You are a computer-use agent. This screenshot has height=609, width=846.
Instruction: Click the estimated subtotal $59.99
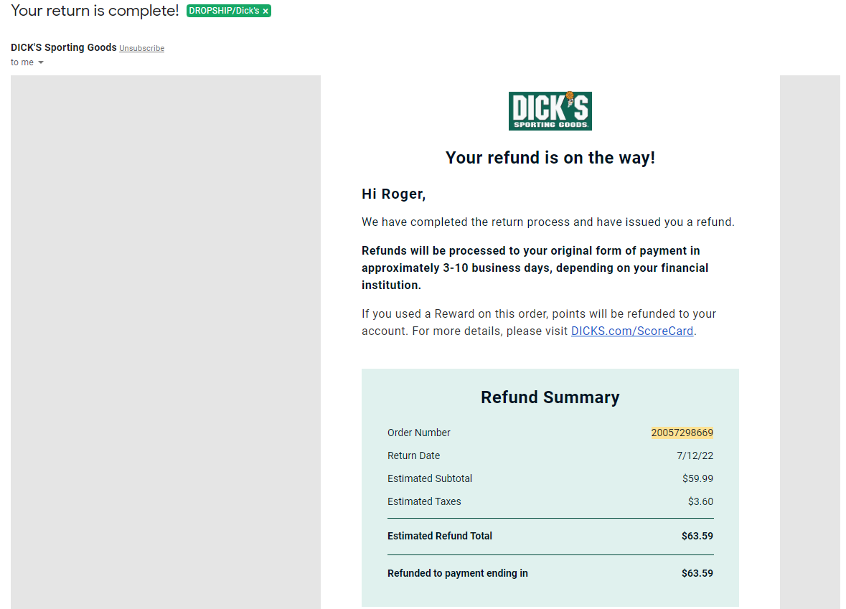coord(697,478)
